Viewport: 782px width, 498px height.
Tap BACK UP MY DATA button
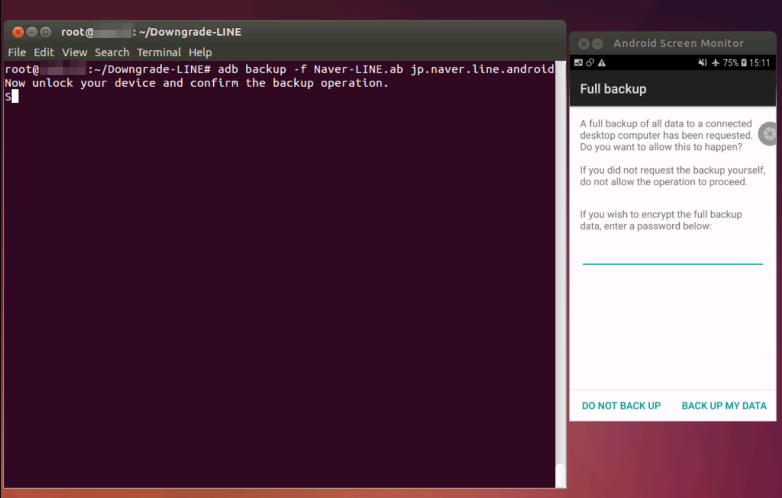(724, 406)
